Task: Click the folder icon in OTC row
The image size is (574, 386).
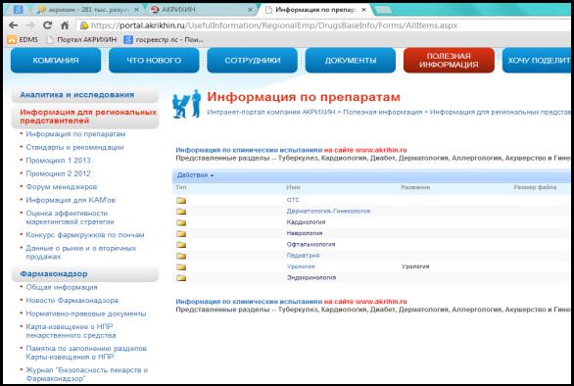Action: [x=181, y=200]
